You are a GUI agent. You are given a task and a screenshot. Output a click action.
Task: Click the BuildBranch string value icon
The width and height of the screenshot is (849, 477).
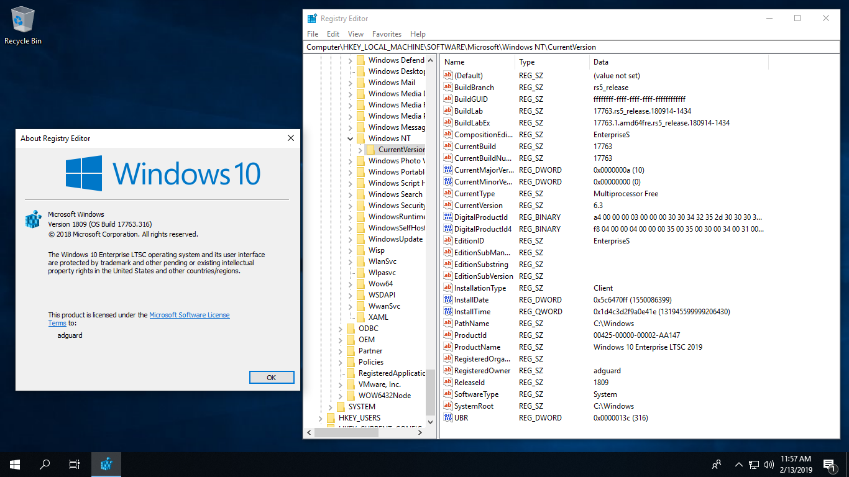[448, 87]
